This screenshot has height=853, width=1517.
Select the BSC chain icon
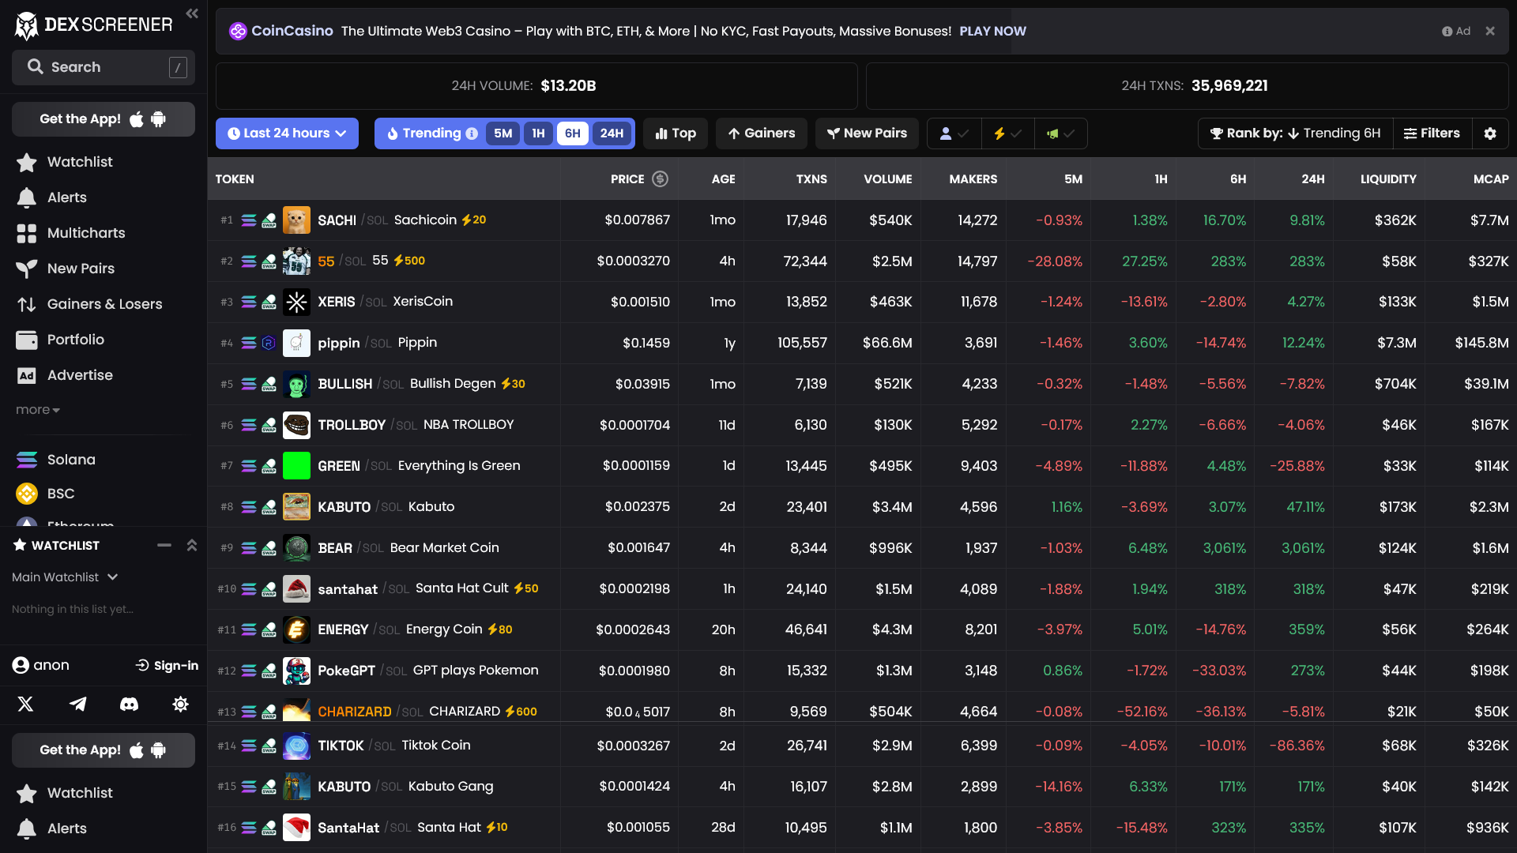click(x=27, y=494)
